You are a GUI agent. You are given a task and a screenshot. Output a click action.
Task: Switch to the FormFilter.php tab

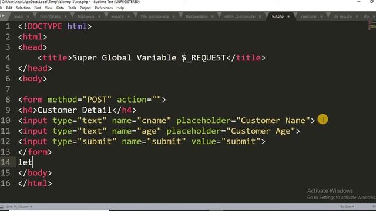(x=50, y=16)
